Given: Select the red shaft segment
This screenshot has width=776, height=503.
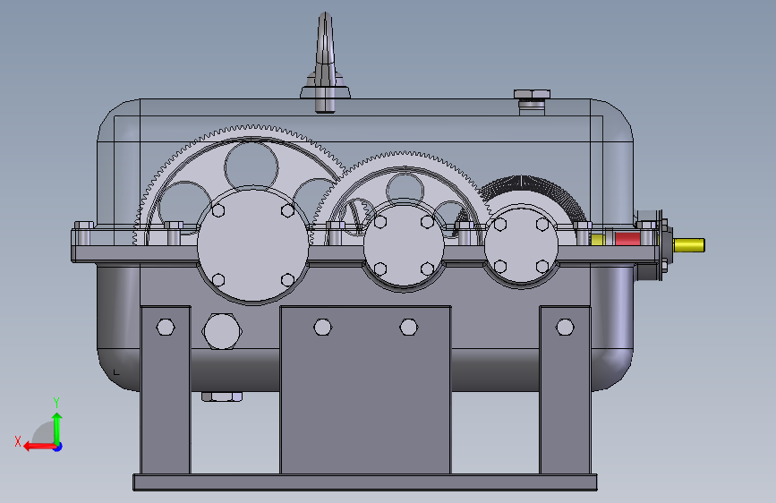Looking at the screenshot, I should click(627, 239).
